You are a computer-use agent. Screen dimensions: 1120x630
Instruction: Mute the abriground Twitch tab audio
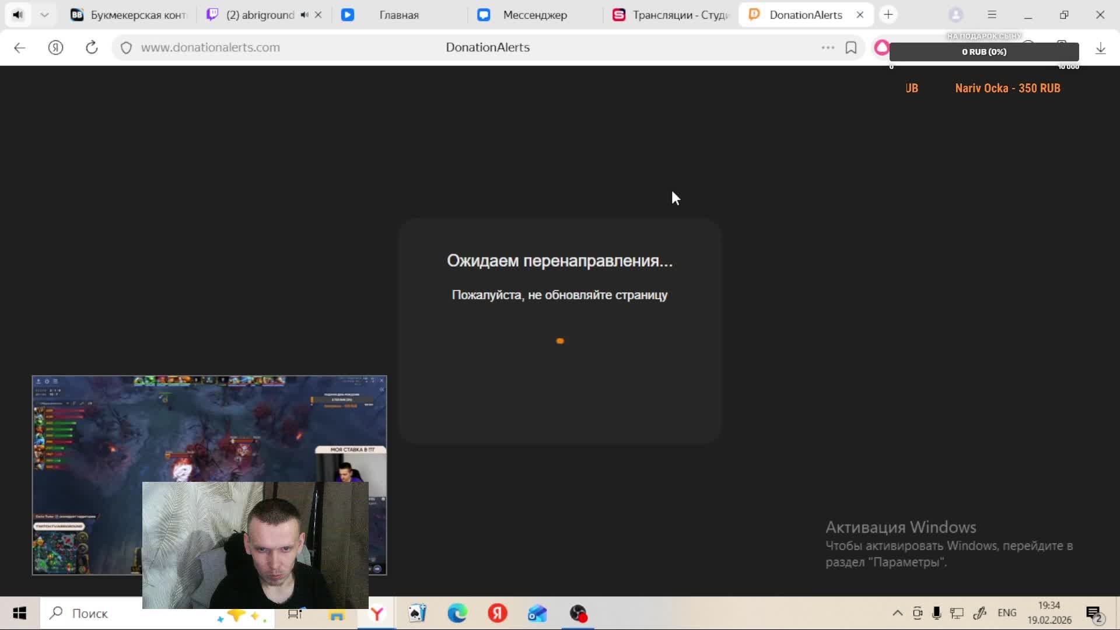(x=304, y=15)
